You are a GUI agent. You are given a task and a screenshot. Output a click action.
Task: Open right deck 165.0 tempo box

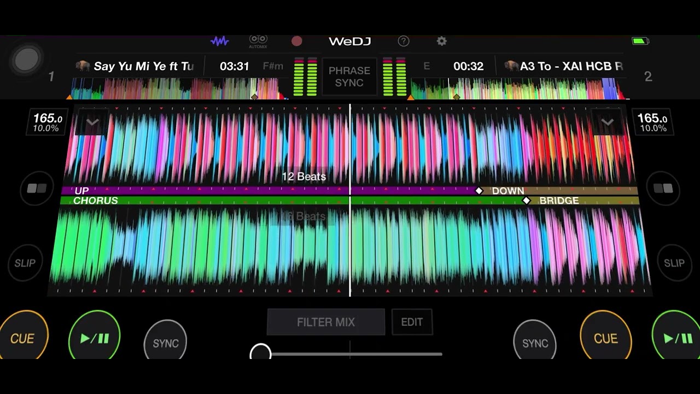coord(652,123)
